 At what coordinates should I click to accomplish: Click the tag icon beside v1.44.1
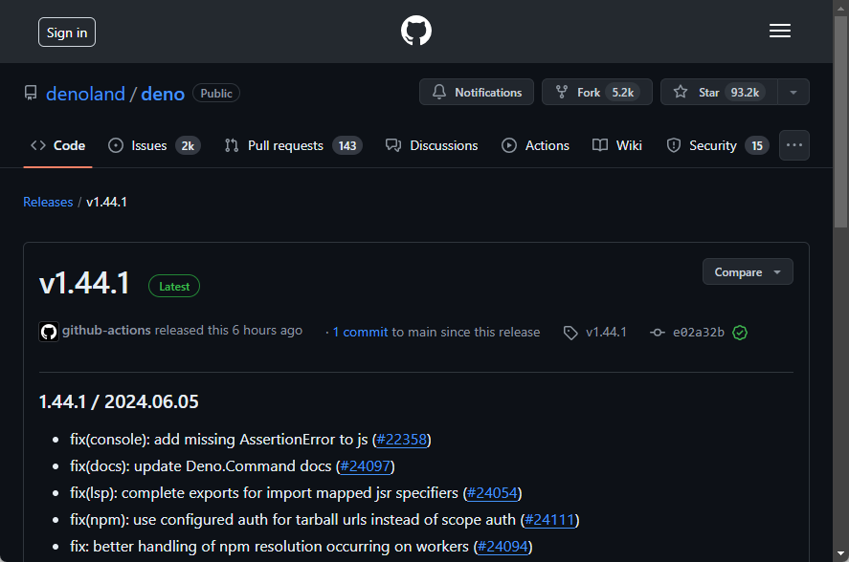tap(571, 332)
